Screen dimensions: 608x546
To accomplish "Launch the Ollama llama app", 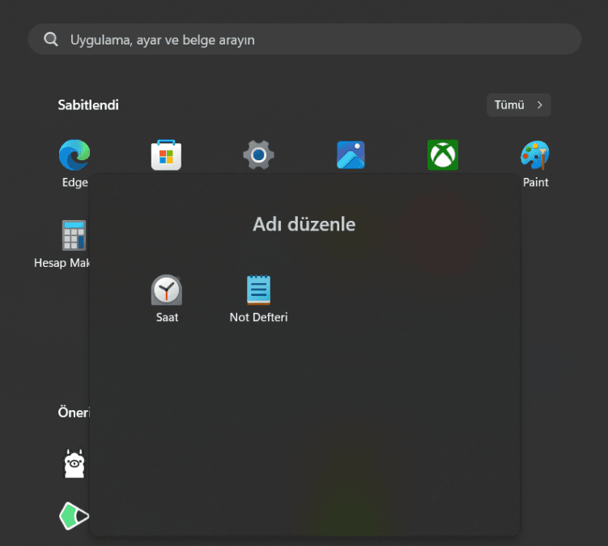I will pyautogui.click(x=74, y=463).
